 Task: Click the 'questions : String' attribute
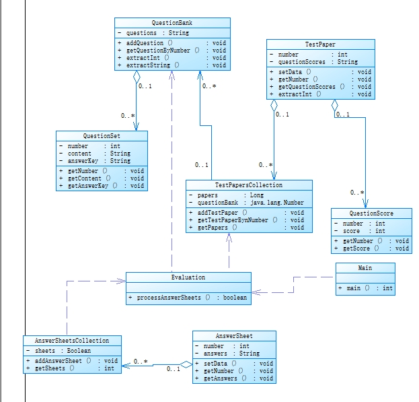point(157,33)
